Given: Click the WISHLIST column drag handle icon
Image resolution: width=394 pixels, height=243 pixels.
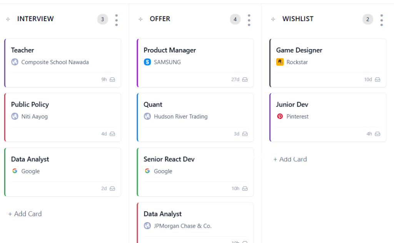Looking at the screenshot, I should (273, 19).
